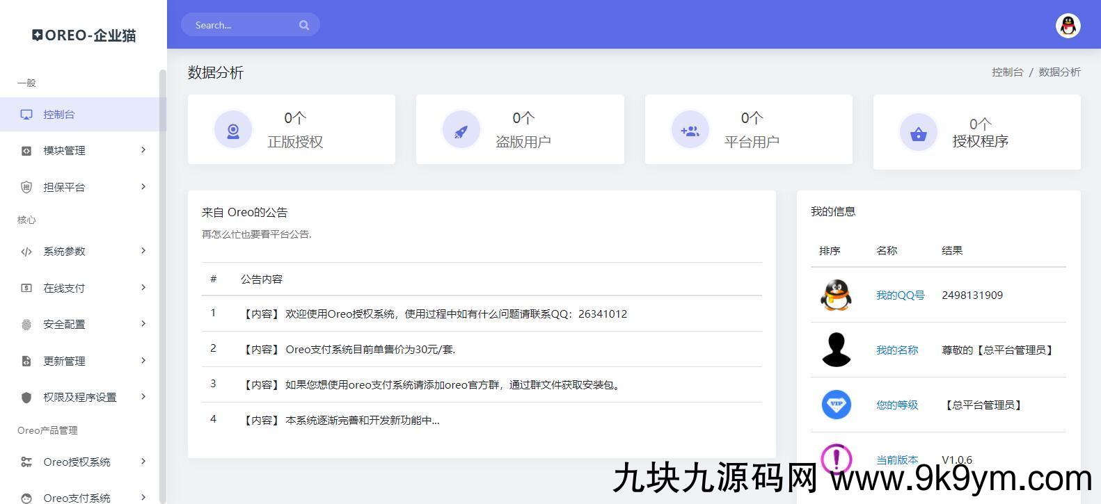Click the 盗版用户 rocket icon

click(x=461, y=130)
